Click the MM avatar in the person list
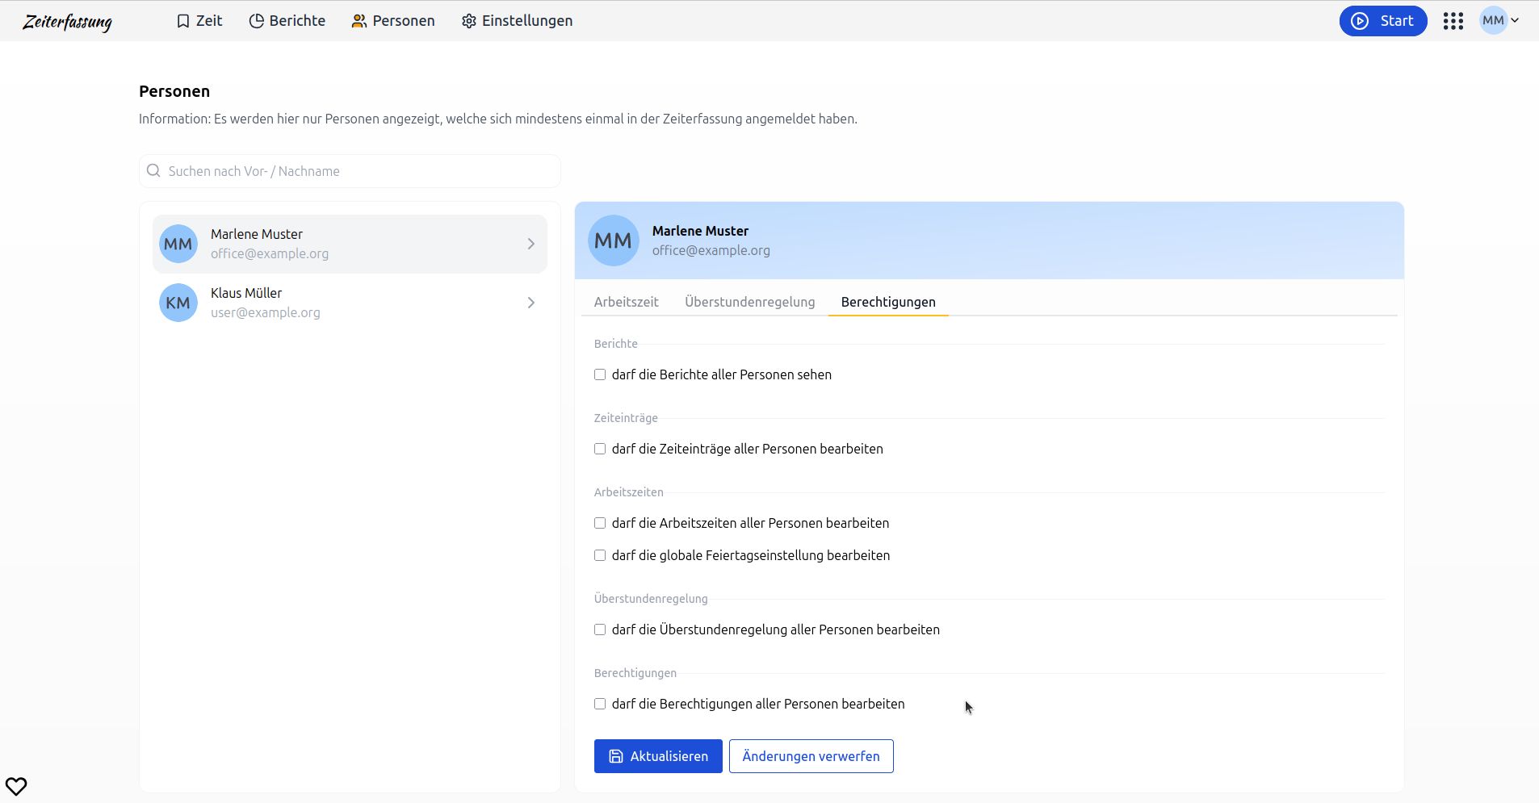1539x803 pixels. (x=178, y=244)
